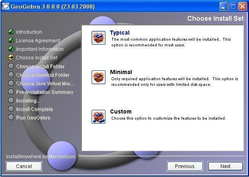The height and width of the screenshot is (177, 249).
Task: Click the Choose Shortcut Folder step bullet
Action: pyautogui.click(x=11, y=74)
